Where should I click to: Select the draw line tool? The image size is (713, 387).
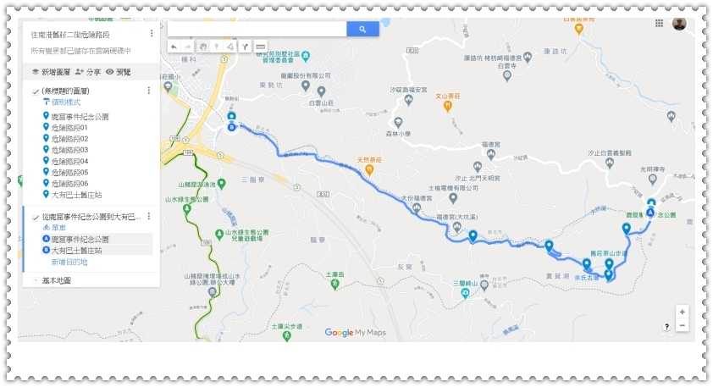pos(230,47)
